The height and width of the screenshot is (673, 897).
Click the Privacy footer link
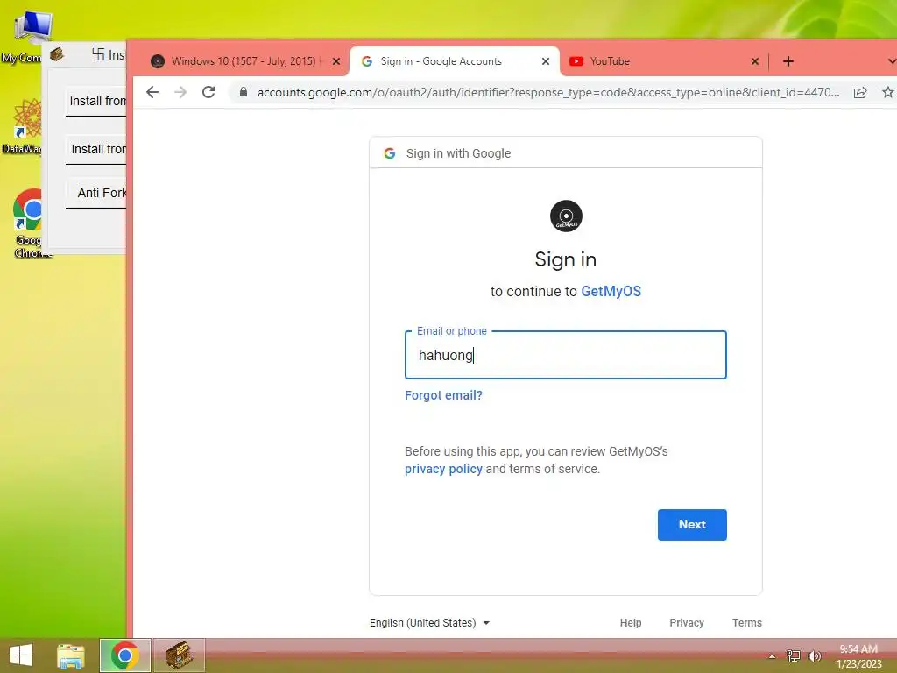coord(687,623)
